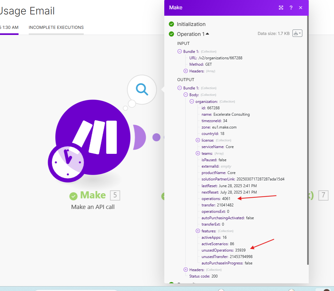Close the Make output panel

300,8
